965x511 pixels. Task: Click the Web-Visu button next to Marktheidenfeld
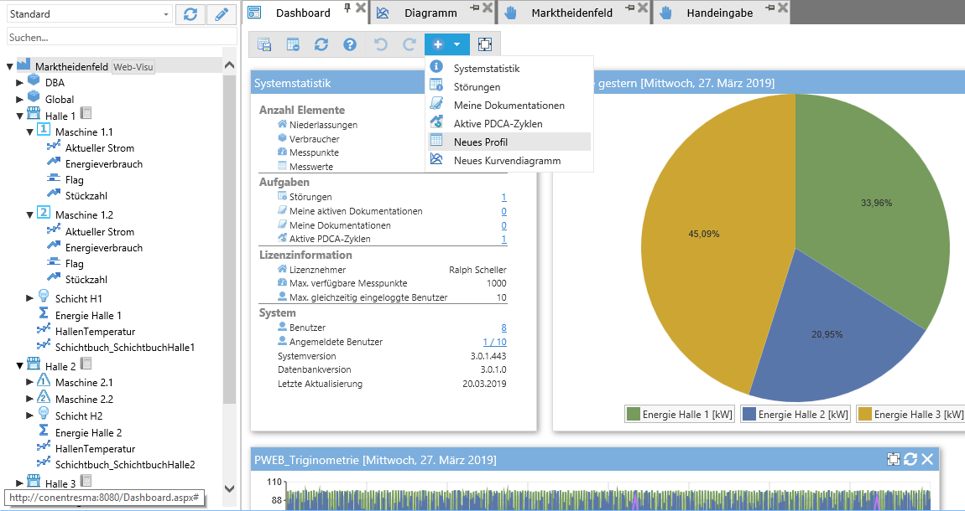click(x=133, y=67)
